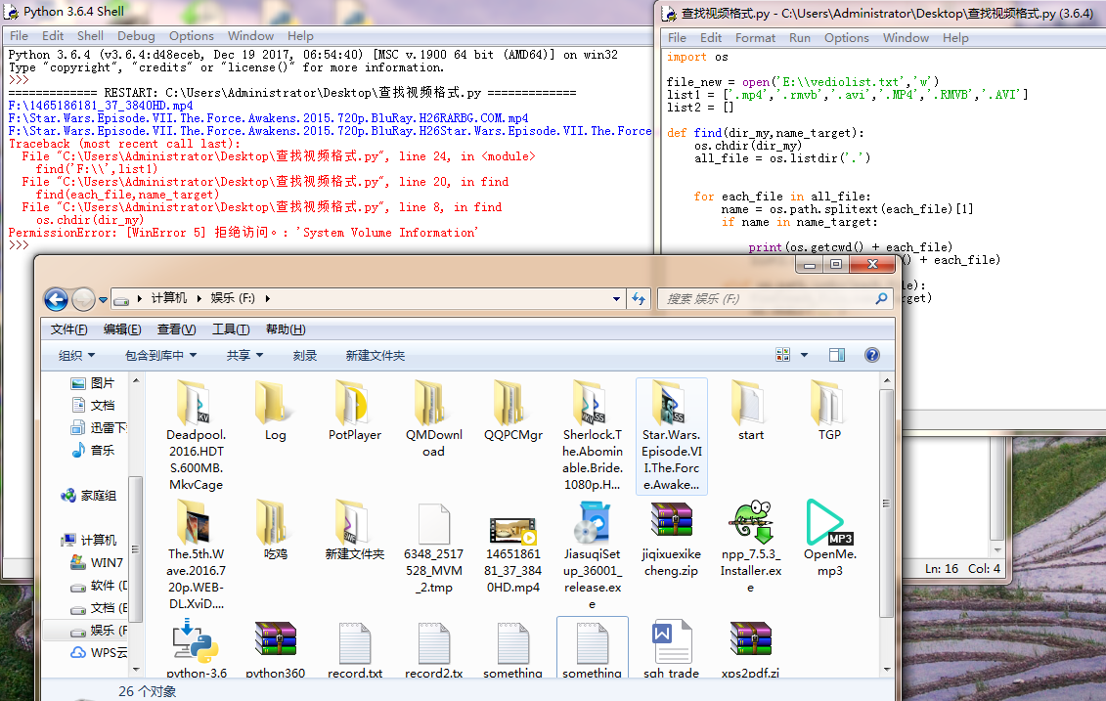Select the PotPlayer folder icon
Image resolution: width=1106 pixels, height=701 pixels.
tap(354, 403)
